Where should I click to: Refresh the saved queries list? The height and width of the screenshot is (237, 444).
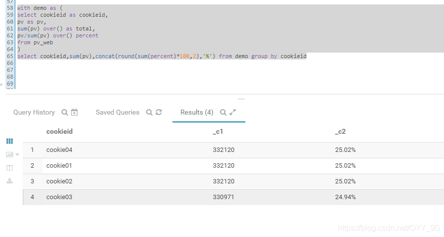click(x=159, y=112)
